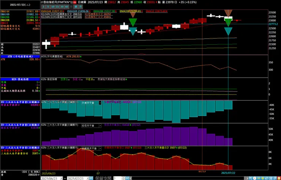Select the daily (日) timeframe

[71, 6]
